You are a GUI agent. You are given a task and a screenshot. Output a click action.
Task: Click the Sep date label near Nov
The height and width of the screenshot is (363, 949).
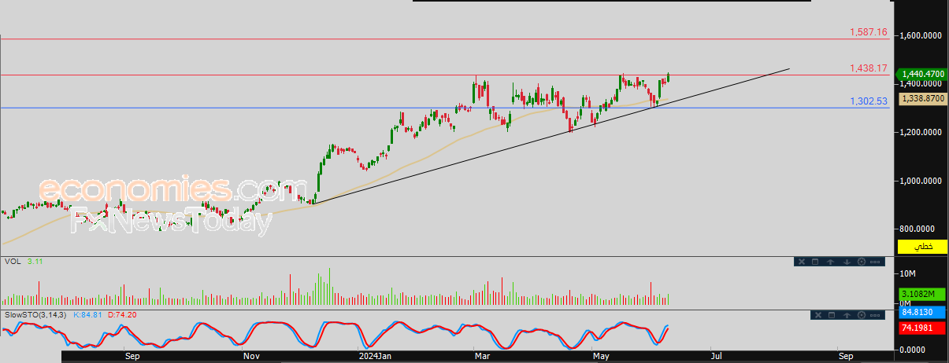tap(132, 356)
